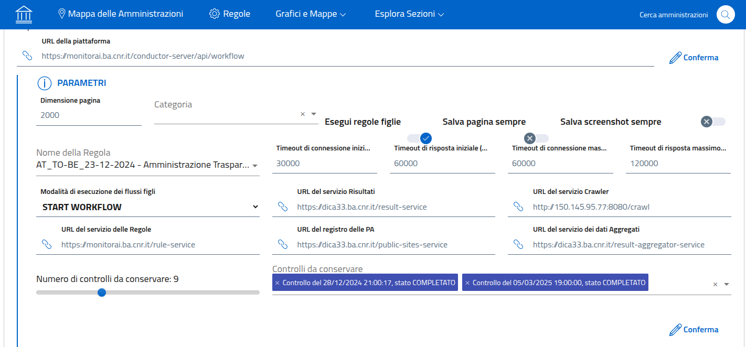Viewport: 746px width, 347px height.
Task: Remove the 05/03/2025 Controllo chip
Action: (467, 283)
